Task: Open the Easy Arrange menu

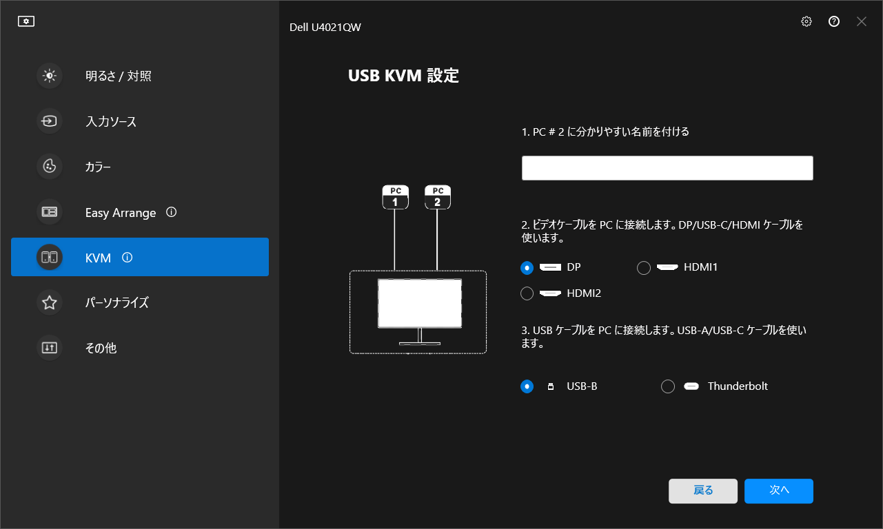Action: (140, 212)
